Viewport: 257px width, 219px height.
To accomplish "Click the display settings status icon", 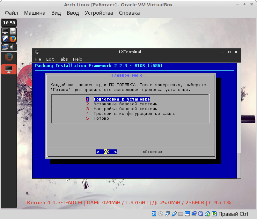I will point(187,214).
